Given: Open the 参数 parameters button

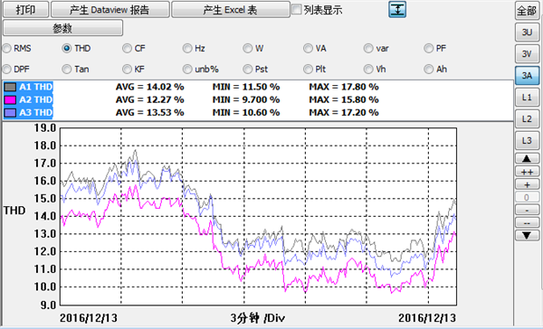Looking at the screenshot, I should click(62, 28).
